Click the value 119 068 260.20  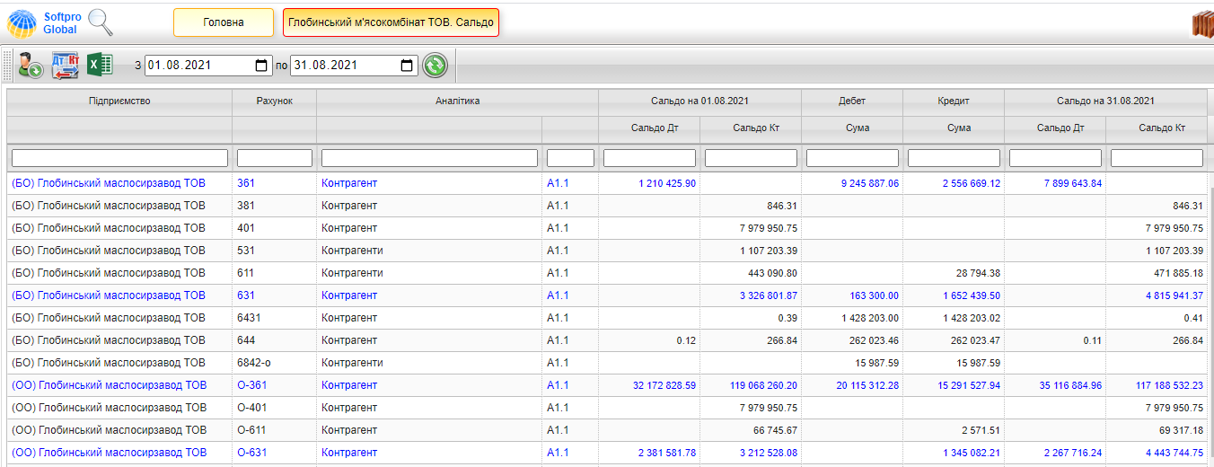point(764,385)
